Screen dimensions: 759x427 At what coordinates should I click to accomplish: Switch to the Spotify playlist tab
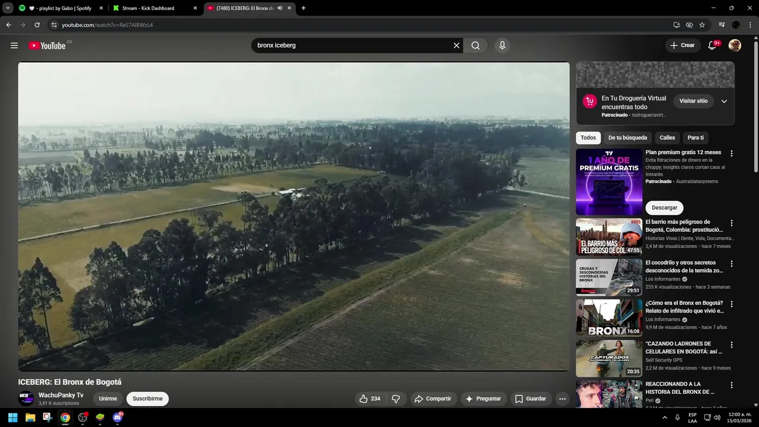coord(60,8)
